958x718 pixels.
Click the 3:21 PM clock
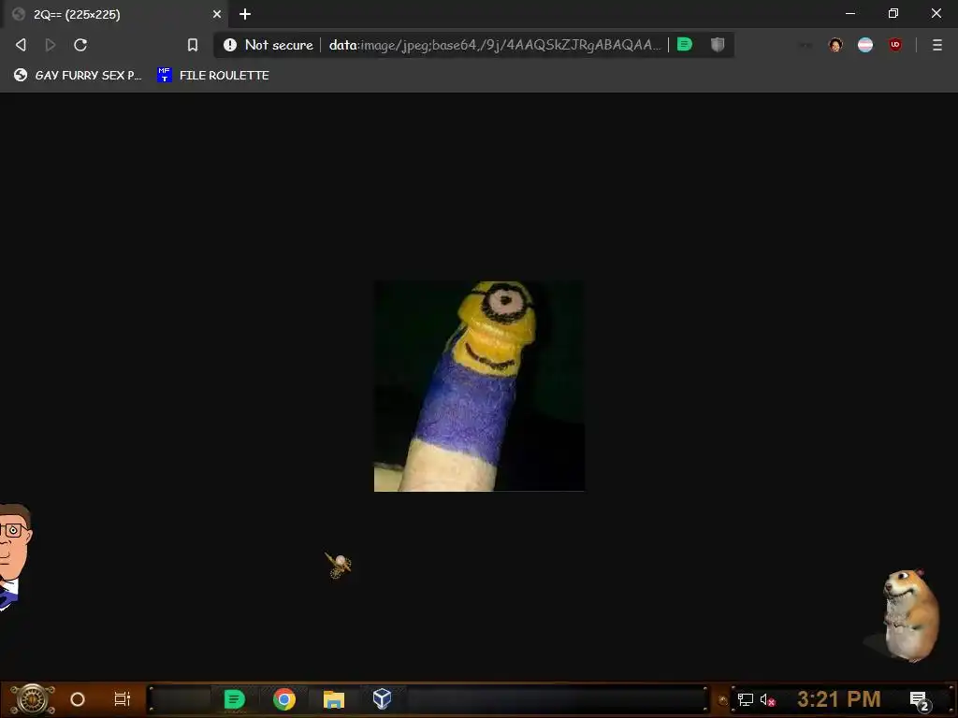click(x=839, y=698)
